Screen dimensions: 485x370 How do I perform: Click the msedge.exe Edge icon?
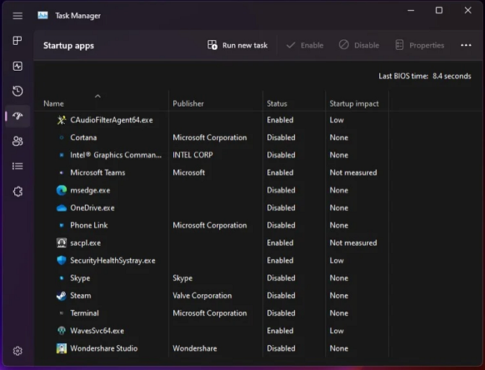(x=61, y=190)
